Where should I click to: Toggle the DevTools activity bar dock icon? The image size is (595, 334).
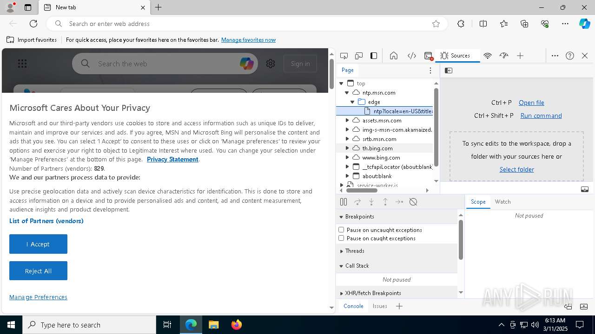(374, 56)
